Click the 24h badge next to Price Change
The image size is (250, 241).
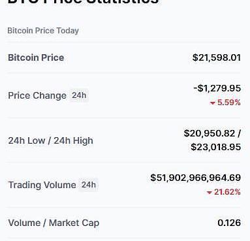click(x=79, y=95)
